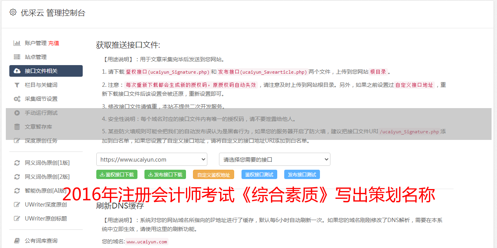
Task: Click the blue 鉴权接口测试 button
Action: coord(259,174)
